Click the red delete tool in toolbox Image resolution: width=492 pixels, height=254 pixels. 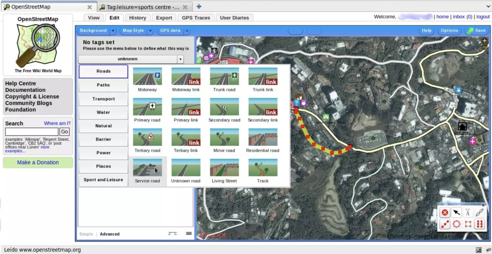point(445,212)
